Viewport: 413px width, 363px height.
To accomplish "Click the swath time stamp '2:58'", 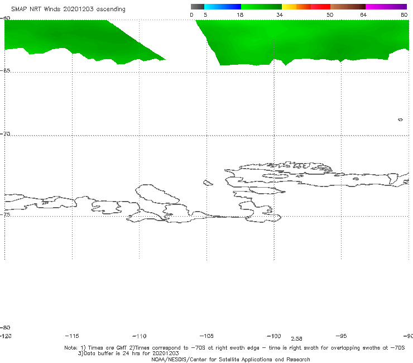I will pos(296,339).
